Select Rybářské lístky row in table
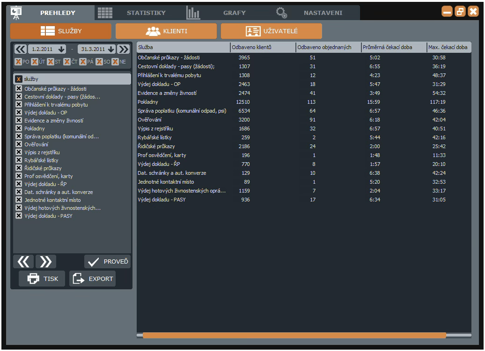 [x=304, y=137]
